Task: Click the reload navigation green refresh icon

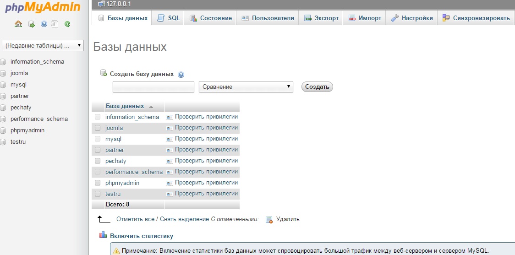Action: click(67, 24)
